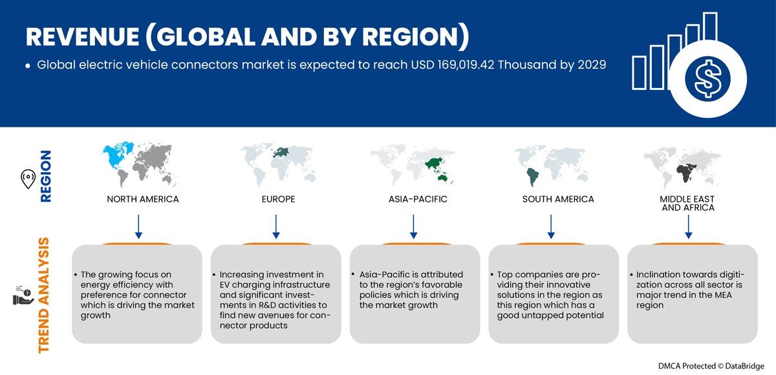Select the Europe highlighted map
The width and height of the screenshot is (776, 375).
coord(279,166)
